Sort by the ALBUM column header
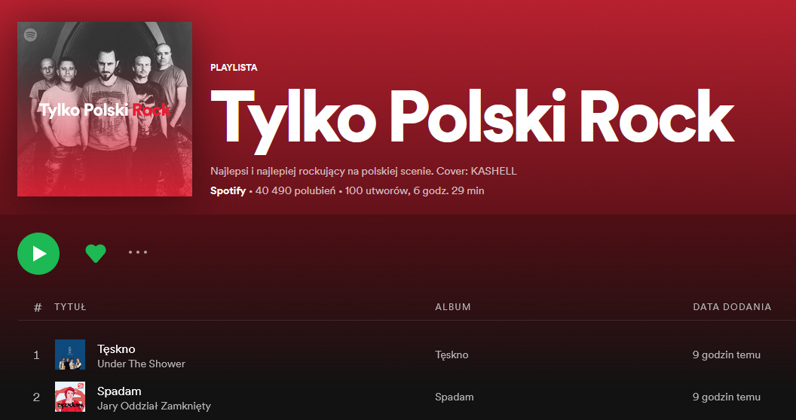This screenshot has width=796, height=420. [453, 307]
